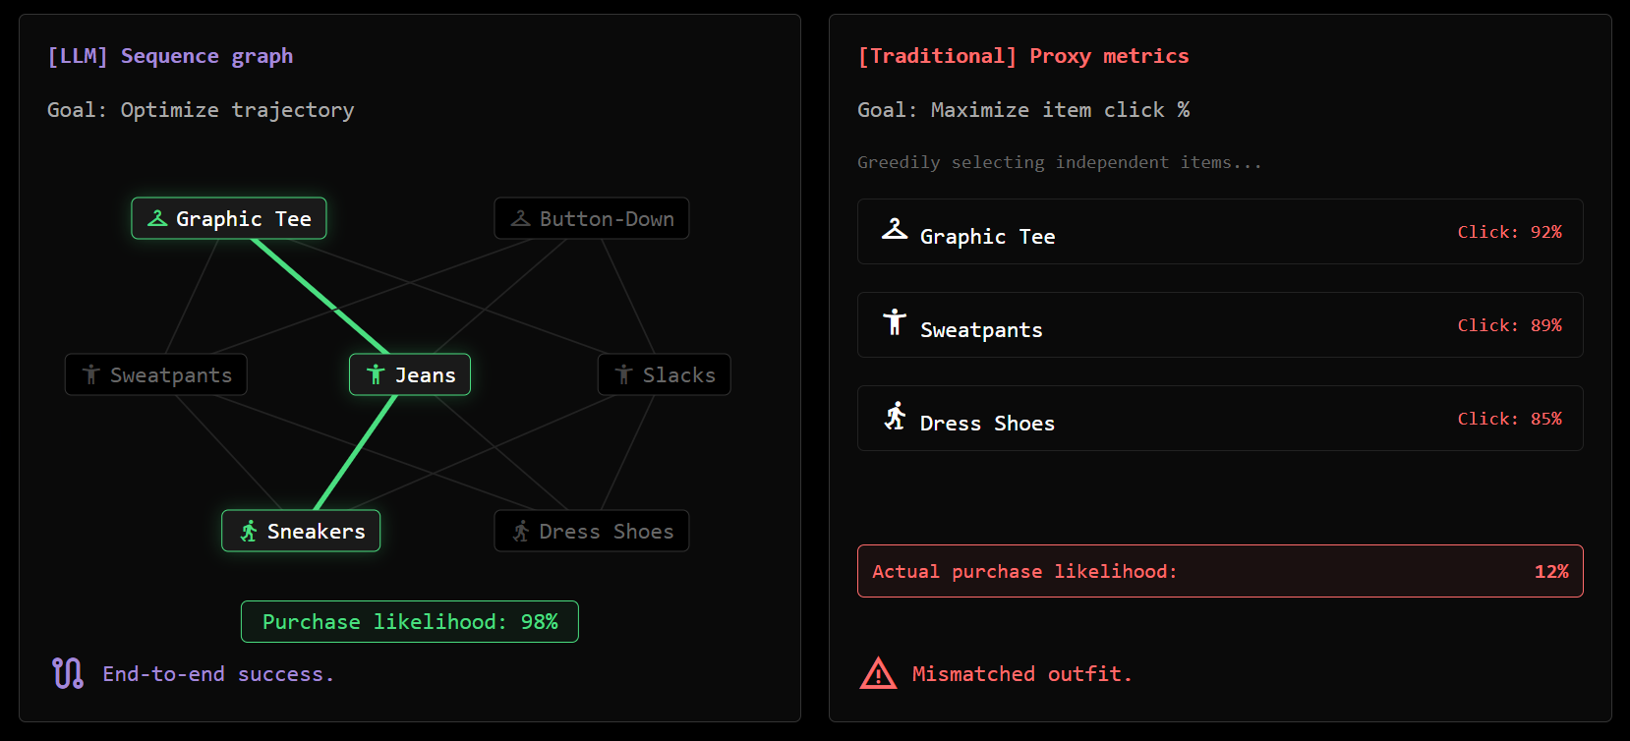Click the Actual purchase likelihood 12% bar
The height and width of the screenshot is (741, 1630).
tap(1220, 571)
